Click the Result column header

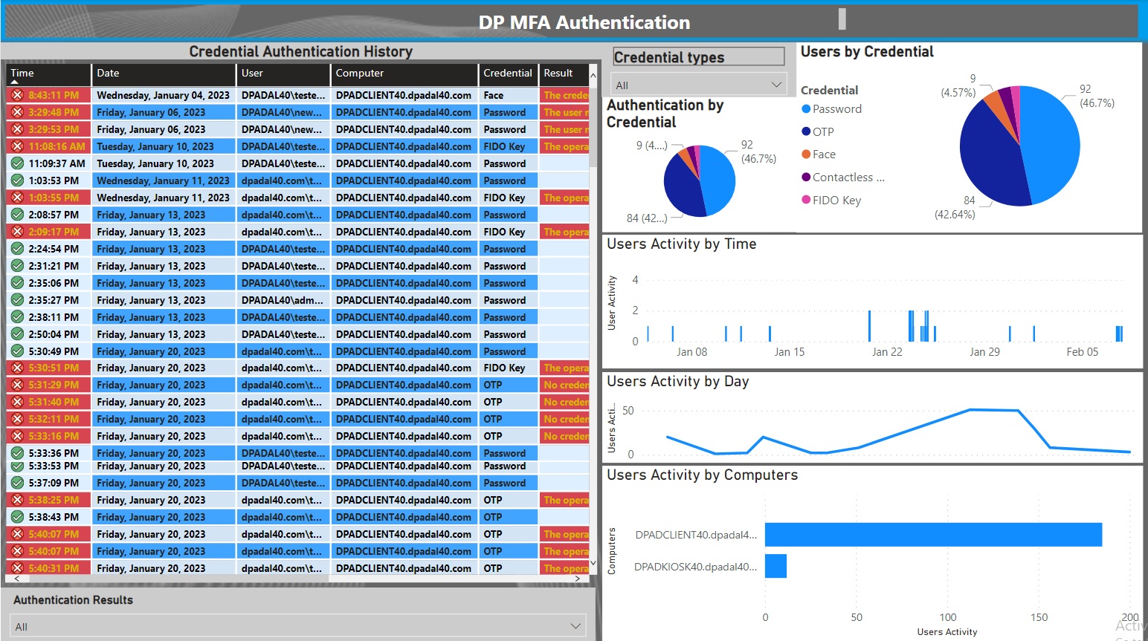point(558,74)
